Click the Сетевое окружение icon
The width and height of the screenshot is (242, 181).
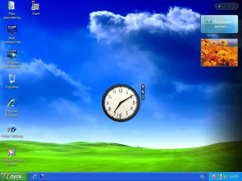click(12, 59)
